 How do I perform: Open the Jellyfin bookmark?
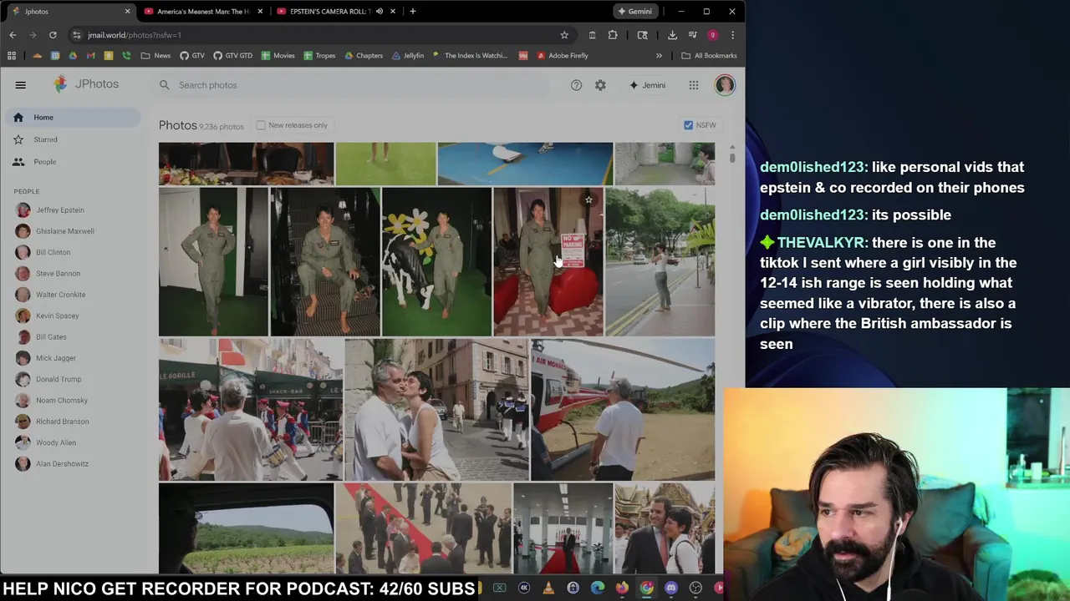pos(408,56)
